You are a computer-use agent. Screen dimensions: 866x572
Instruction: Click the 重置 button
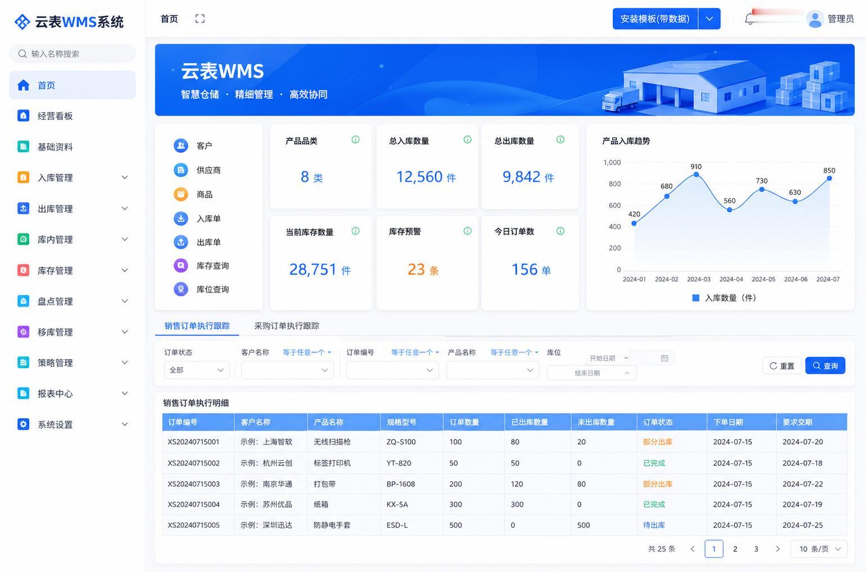coord(782,366)
